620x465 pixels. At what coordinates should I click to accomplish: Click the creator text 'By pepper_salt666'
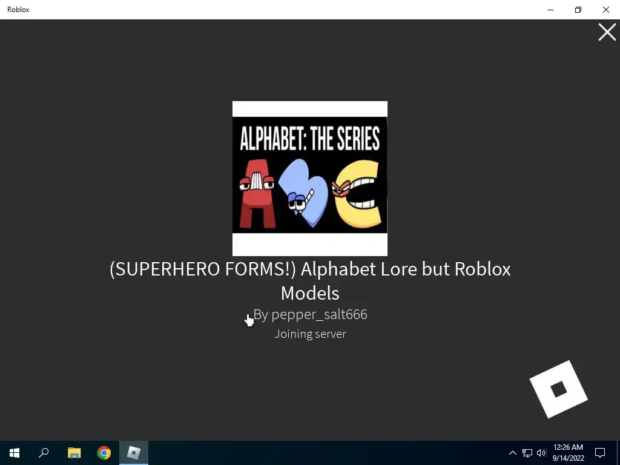click(x=311, y=314)
